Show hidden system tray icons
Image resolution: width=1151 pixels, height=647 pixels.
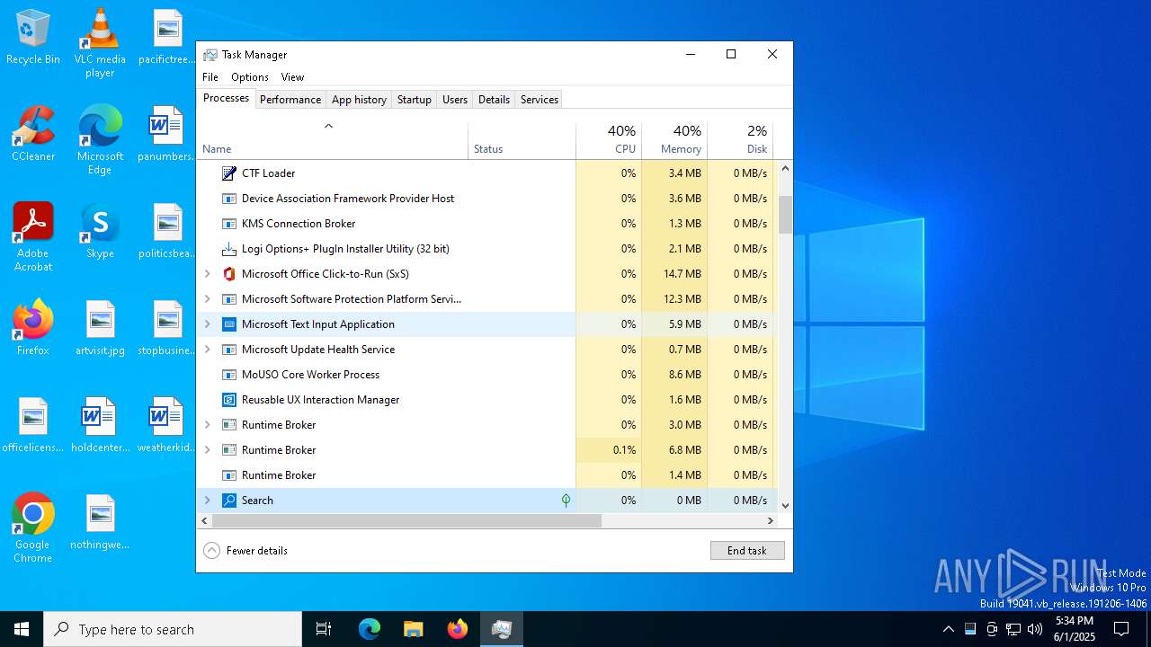pos(948,629)
